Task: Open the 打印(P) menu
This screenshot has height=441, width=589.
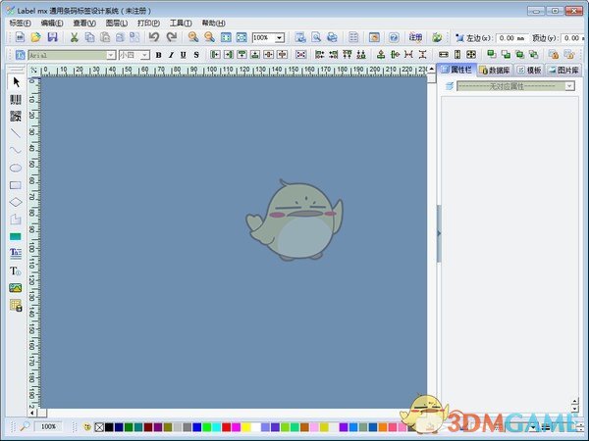Action: pos(149,24)
